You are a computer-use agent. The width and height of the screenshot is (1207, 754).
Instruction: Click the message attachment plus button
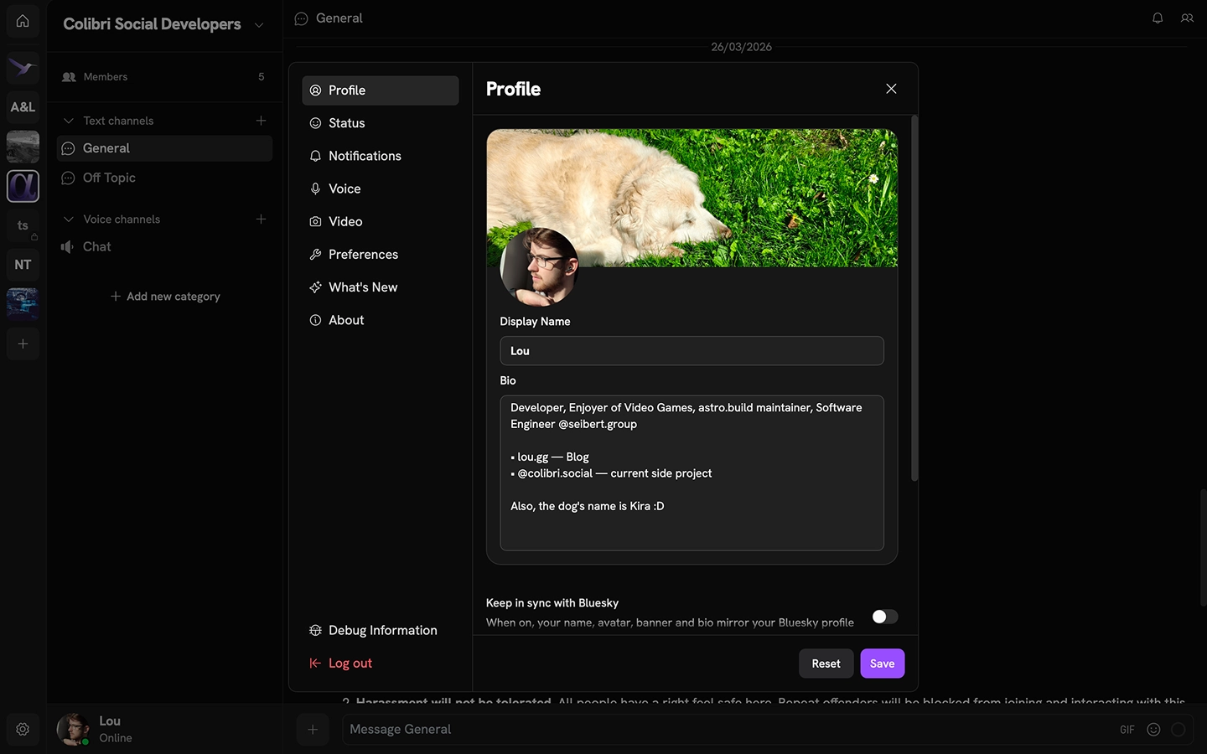(x=313, y=730)
